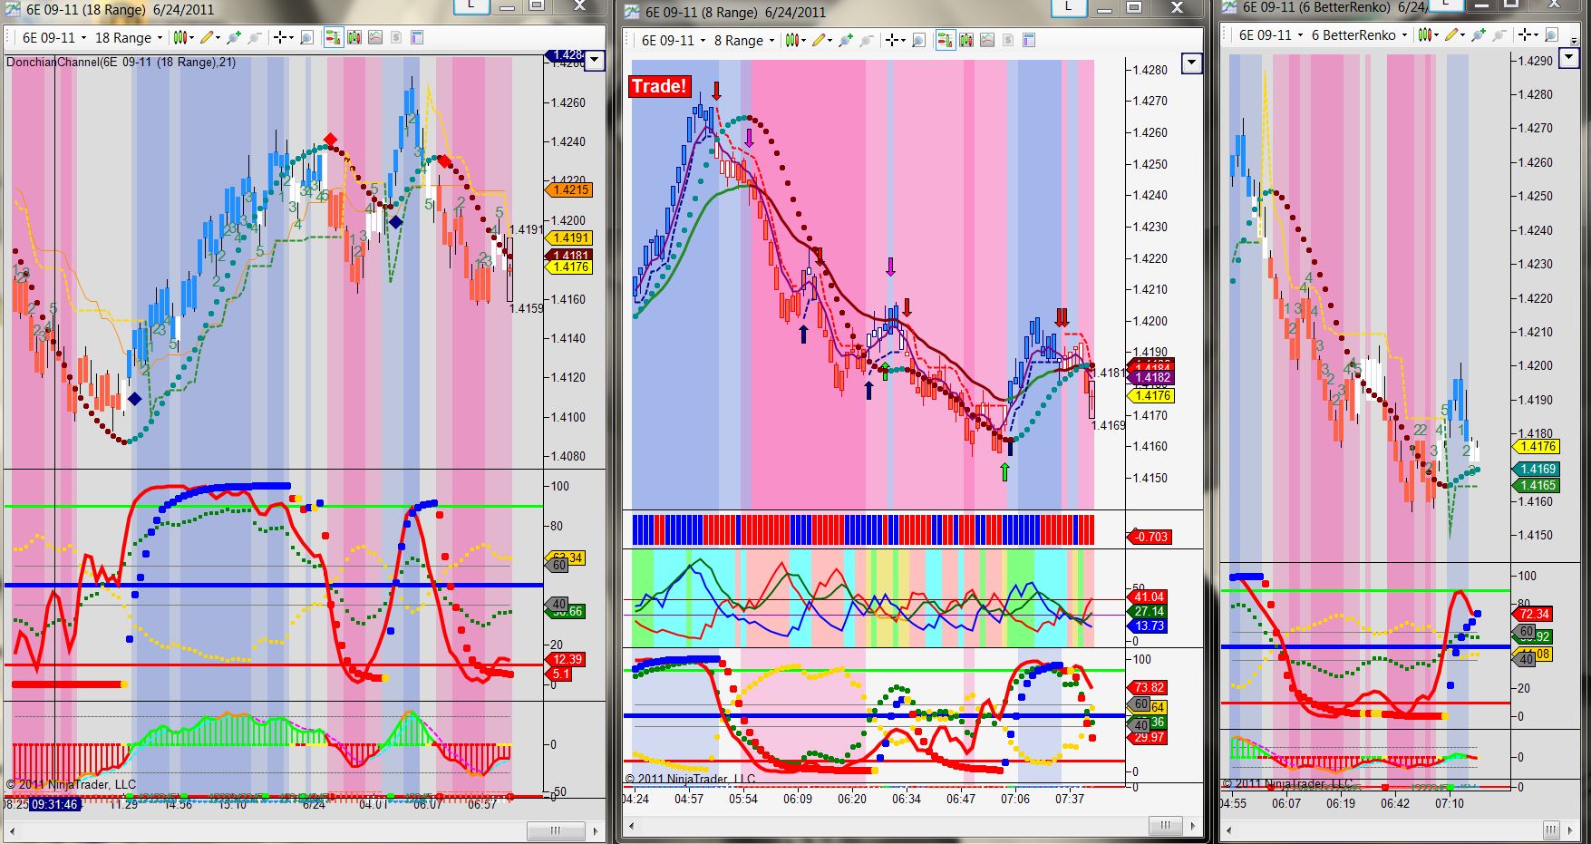1591x844 pixels.
Task: Open chart Properties icon in the 8 Range window
Action: (1029, 41)
